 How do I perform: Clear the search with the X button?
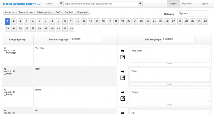click(140, 3)
